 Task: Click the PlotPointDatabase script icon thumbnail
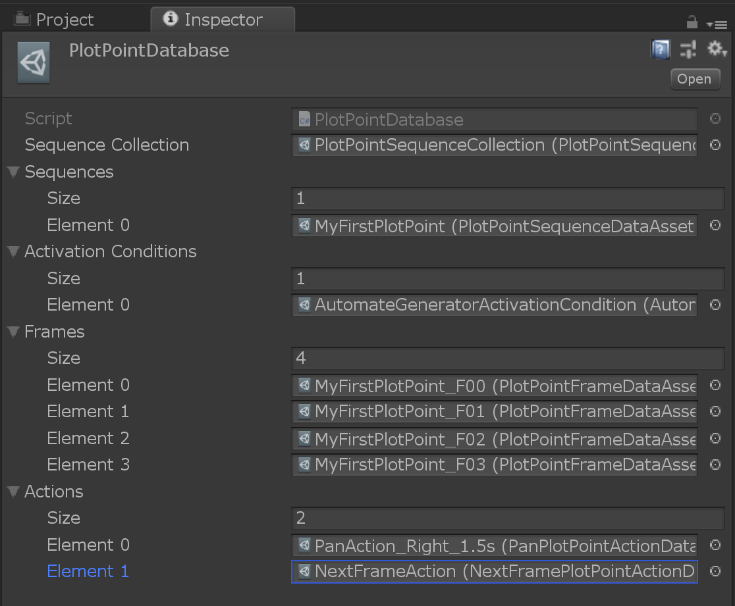pos(33,63)
